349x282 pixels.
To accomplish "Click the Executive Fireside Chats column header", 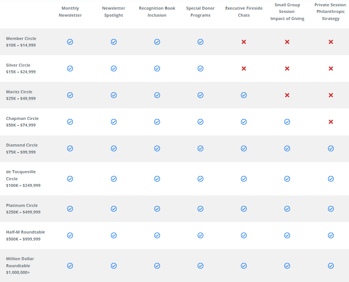I will click(244, 11).
